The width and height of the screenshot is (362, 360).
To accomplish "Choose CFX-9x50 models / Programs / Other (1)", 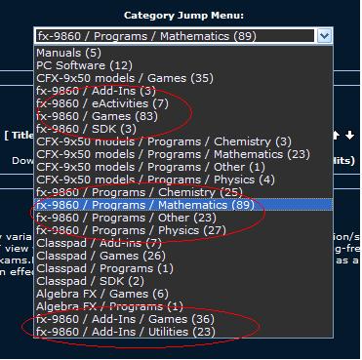I will tap(183, 167).
